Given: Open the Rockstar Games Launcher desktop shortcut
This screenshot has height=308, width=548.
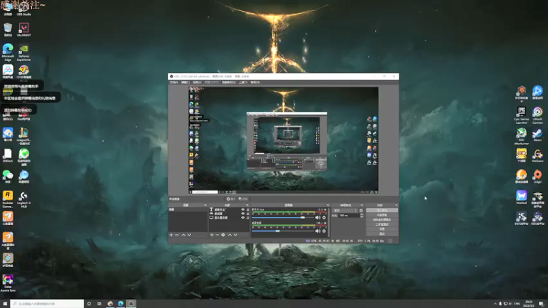Looking at the screenshot, I should tap(8, 199).
